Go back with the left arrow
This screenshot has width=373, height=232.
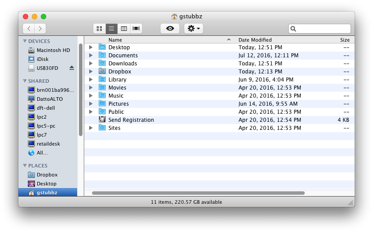29,29
